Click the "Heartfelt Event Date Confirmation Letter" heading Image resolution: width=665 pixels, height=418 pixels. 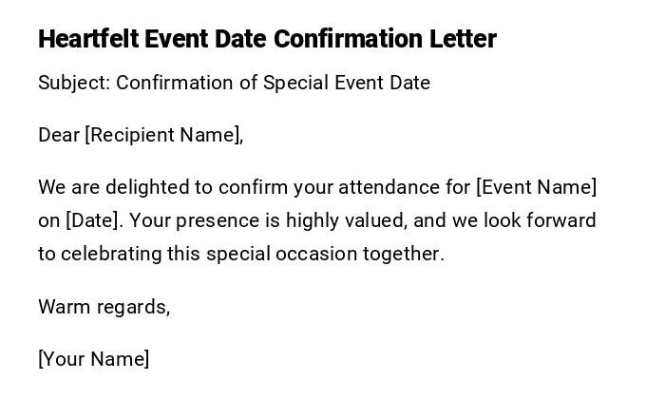click(x=267, y=39)
